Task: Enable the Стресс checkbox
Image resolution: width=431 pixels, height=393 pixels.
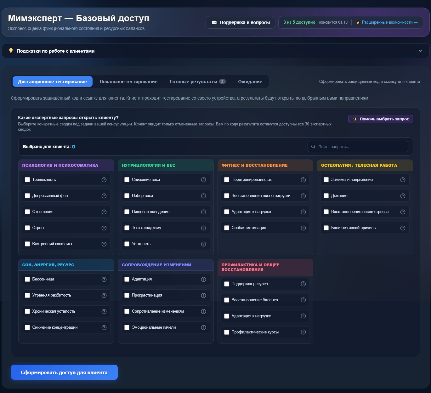Action: tap(27, 228)
